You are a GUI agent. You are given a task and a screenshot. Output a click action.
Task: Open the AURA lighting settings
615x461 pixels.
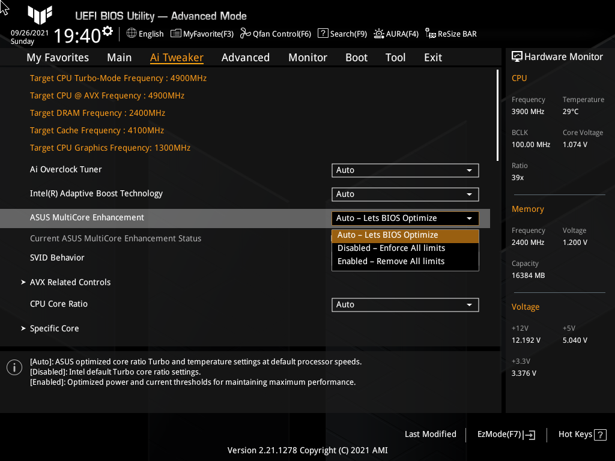396,34
